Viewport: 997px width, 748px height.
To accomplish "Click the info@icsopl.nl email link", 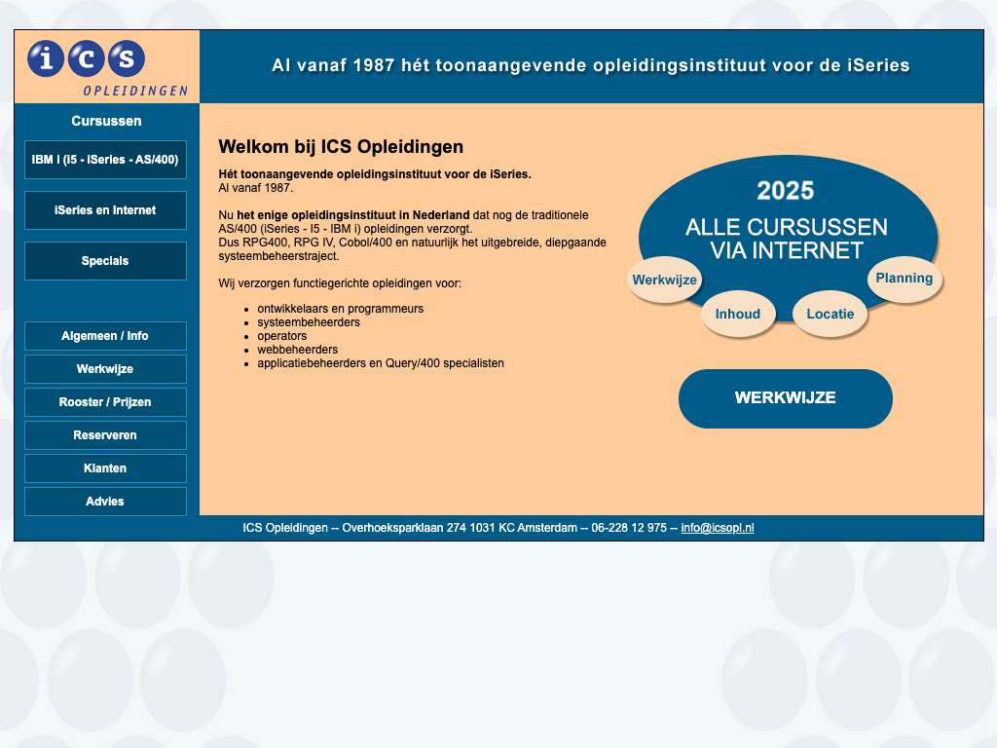I will 718,528.
